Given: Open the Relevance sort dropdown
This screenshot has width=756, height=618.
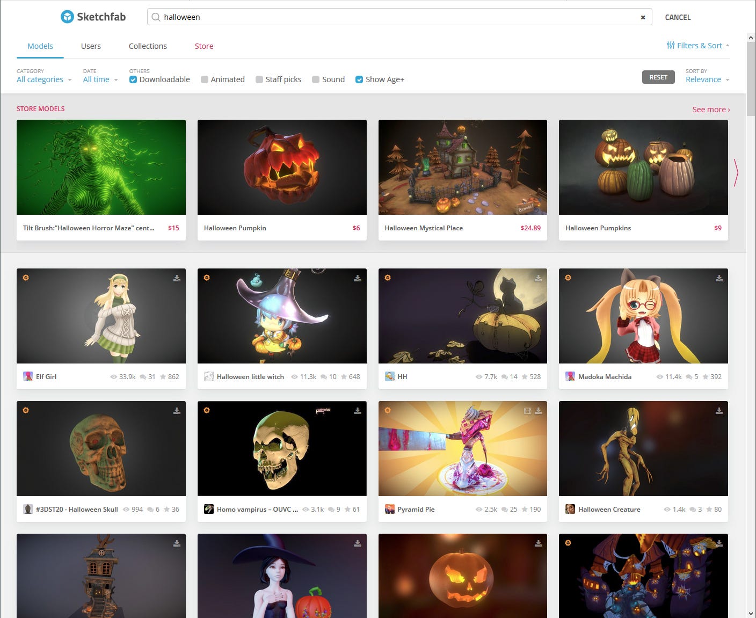Looking at the screenshot, I should [707, 79].
